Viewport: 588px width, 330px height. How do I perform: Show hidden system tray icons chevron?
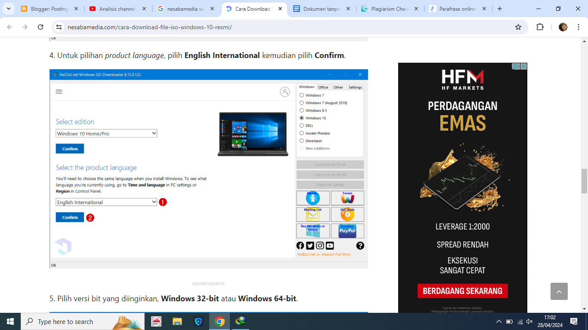coord(499,321)
